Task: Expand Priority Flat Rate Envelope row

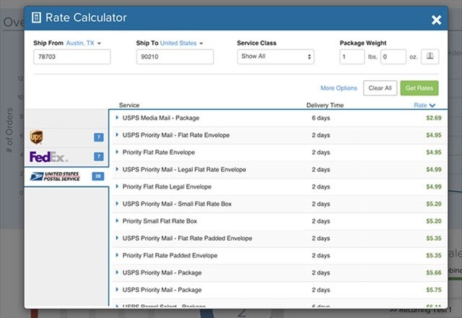Action: pyautogui.click(x=117, y=152)
